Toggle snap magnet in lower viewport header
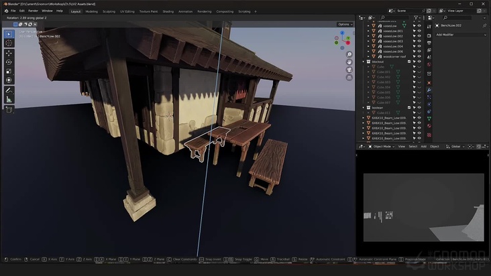This screenshot has height=276, width=491. pos(479,146)
